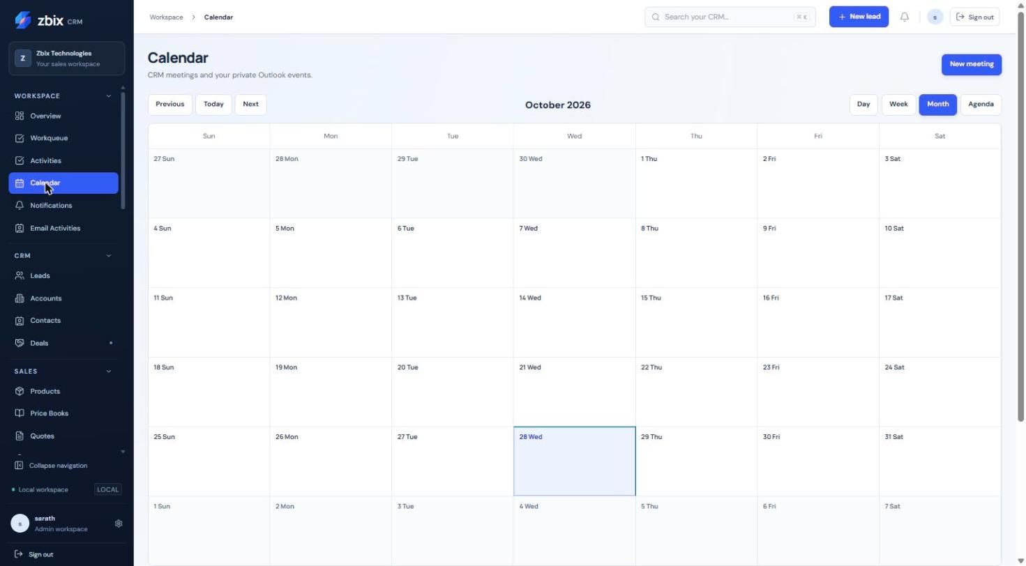Click the sidebar navigation scrollbar
Image resolution: width=1026 pixels, height=566 pixels.
tap(123, 149)
